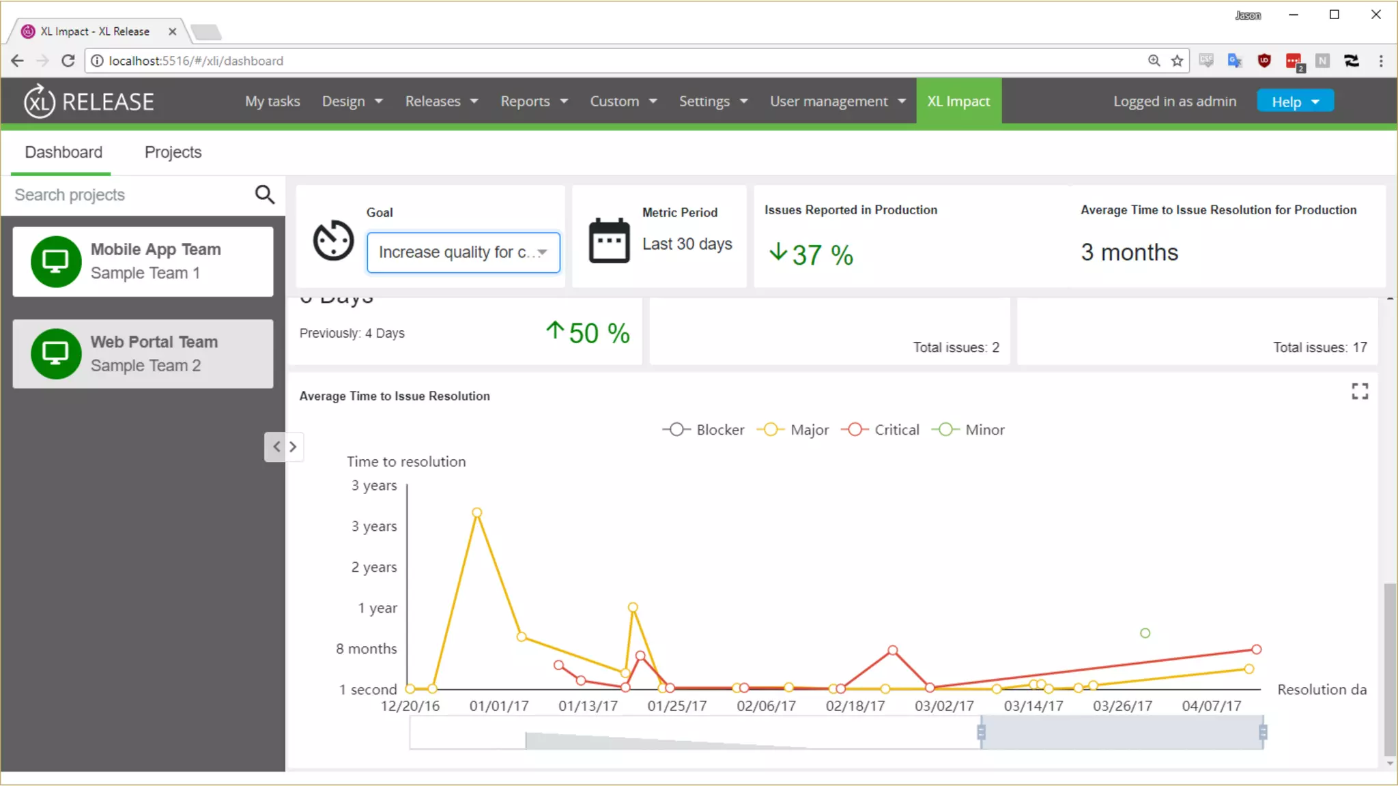Bookmark this page with the star icon
This screenshot has height=786, width=1398.
point(1177,61)
